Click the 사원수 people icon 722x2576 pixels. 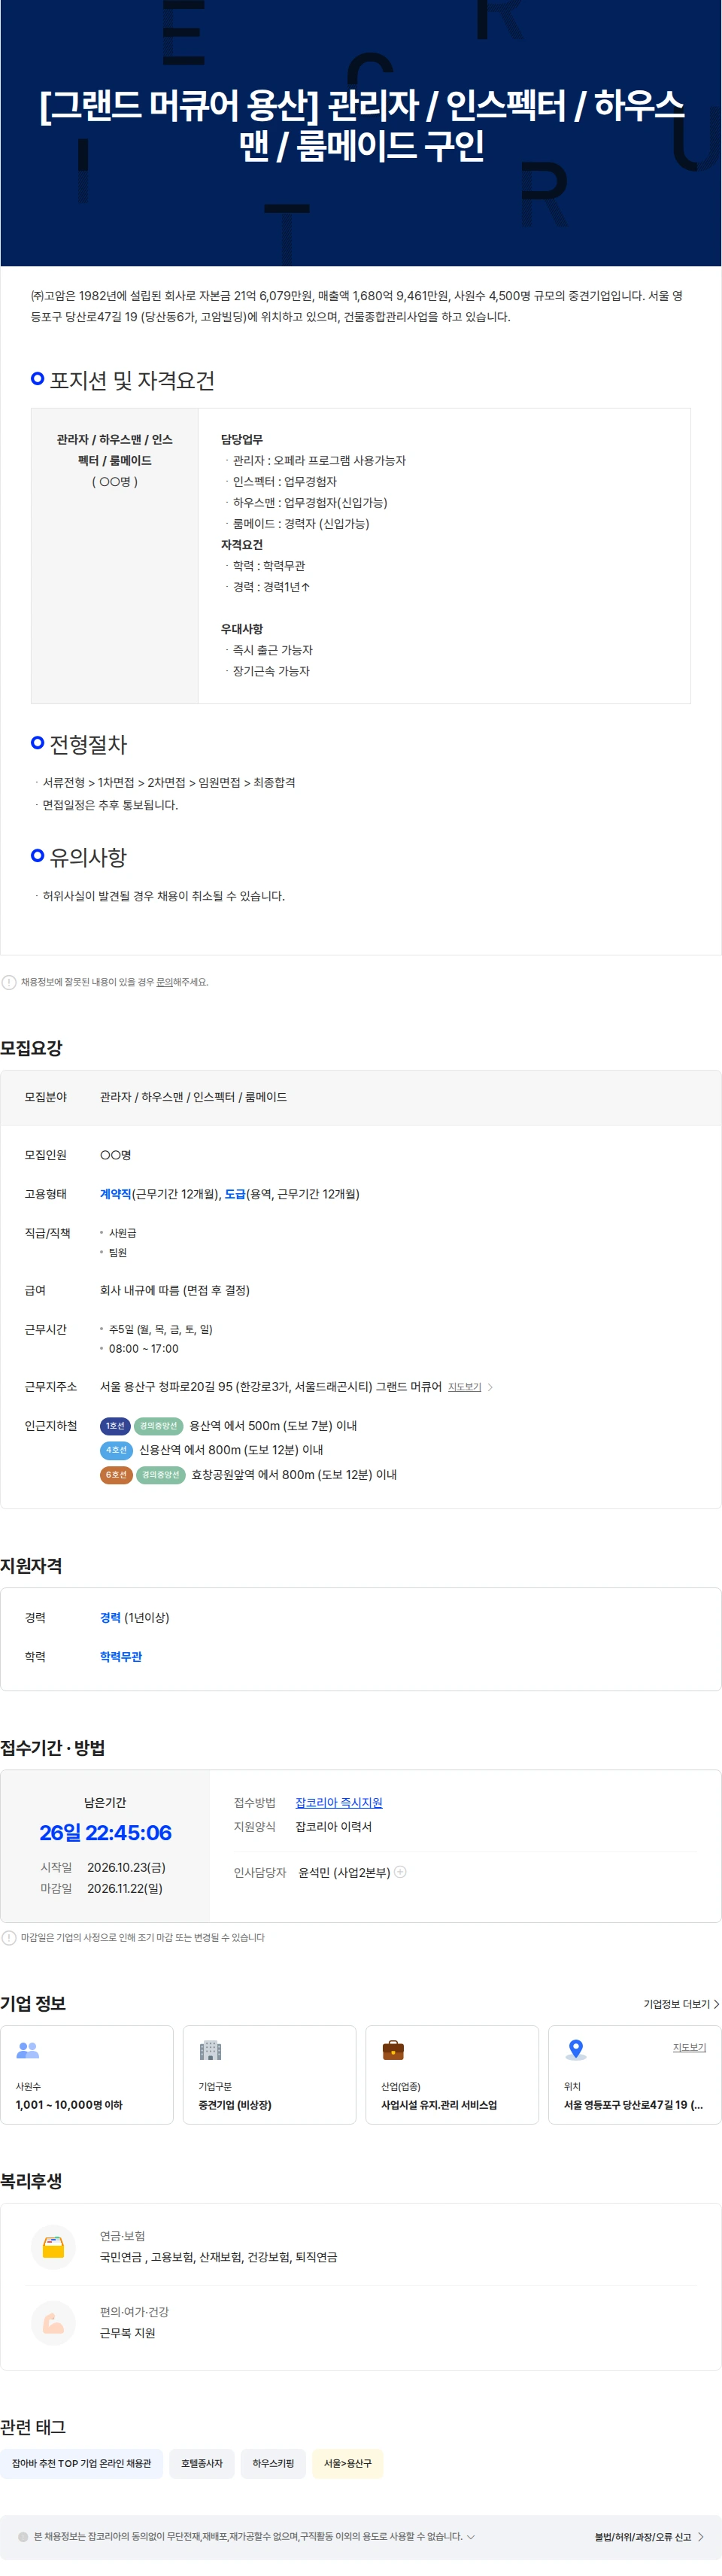[28, 2050]
